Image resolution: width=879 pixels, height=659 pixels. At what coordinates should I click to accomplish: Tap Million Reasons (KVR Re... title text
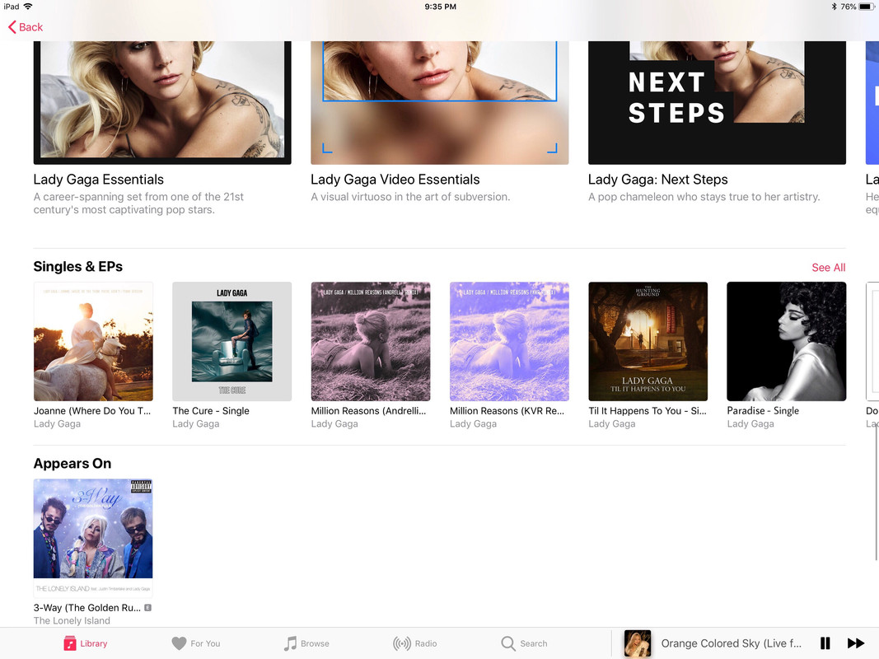click(x=507, y=411)
